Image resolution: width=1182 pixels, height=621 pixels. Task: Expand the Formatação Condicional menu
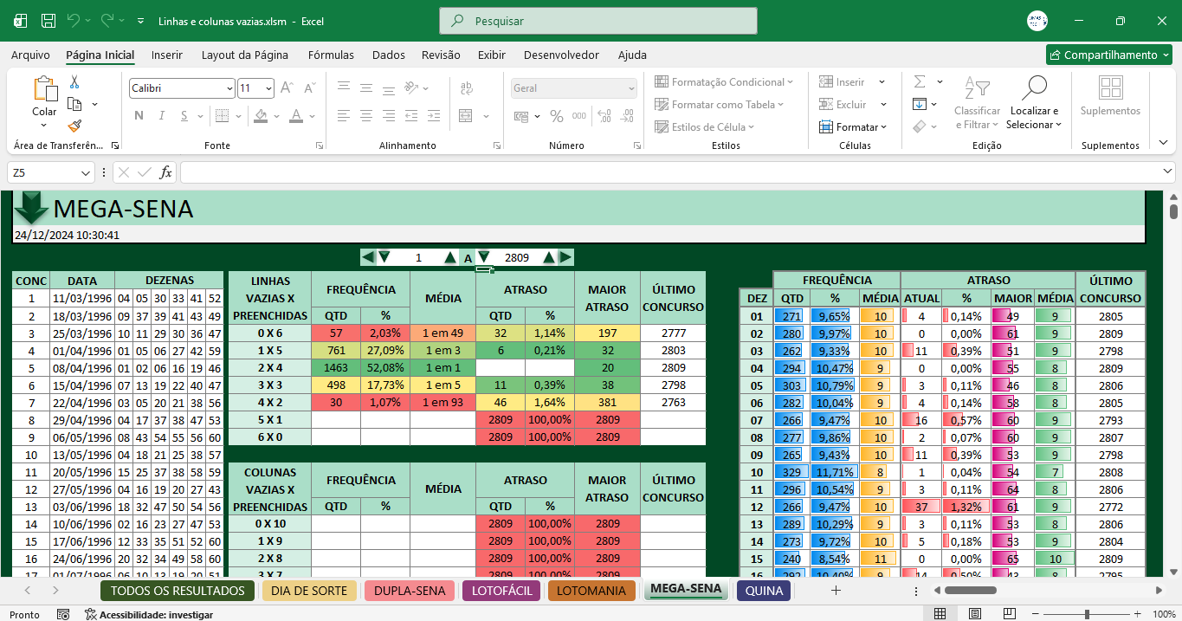724,82
